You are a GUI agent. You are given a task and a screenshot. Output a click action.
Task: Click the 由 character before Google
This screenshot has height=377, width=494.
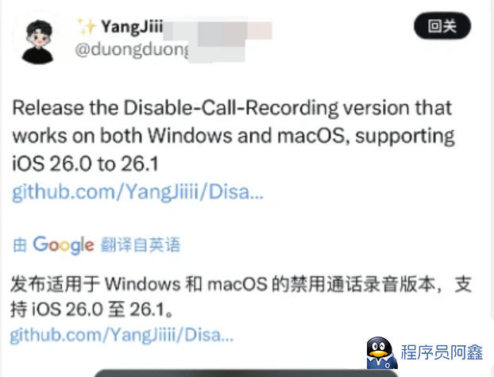[x=20, y=245]
